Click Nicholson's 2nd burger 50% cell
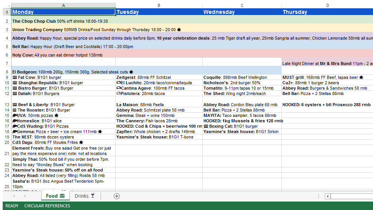 pos(242,83)
